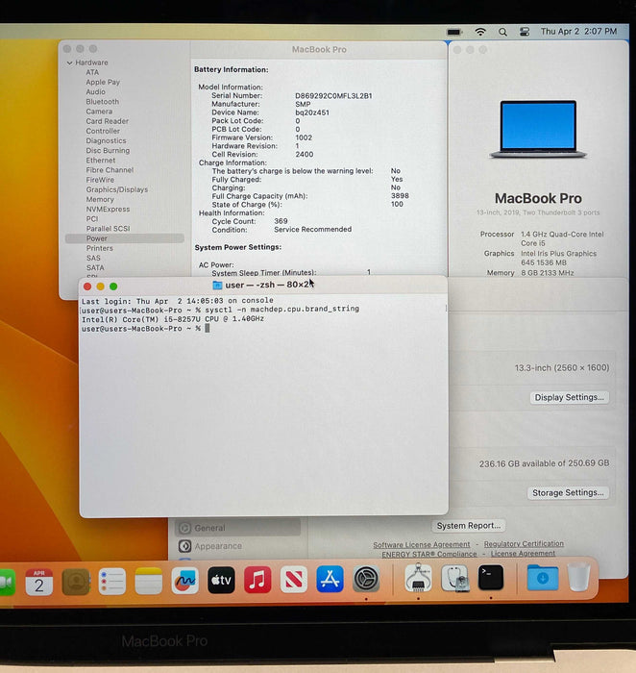Select Controller in hardware list
The width and height of the screenshot is (636, 673).
click(x=103, y=131)
